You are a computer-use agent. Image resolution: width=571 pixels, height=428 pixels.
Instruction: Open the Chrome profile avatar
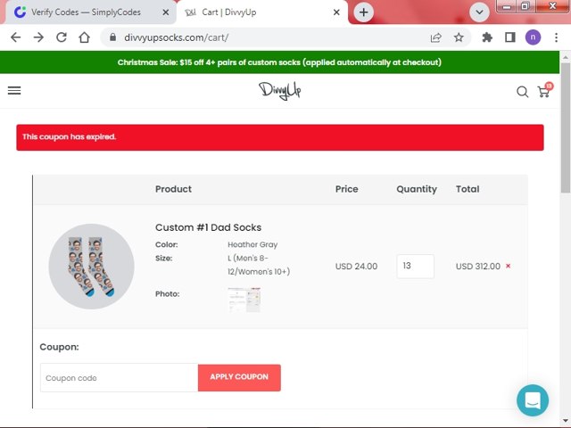(x=533, y=37)
